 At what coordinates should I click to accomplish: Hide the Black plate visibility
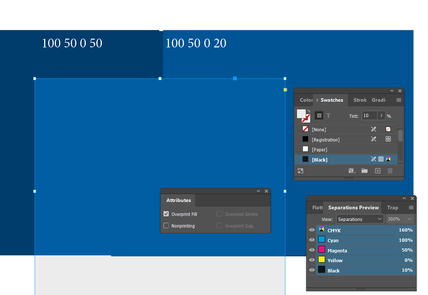tap(312, 270)
